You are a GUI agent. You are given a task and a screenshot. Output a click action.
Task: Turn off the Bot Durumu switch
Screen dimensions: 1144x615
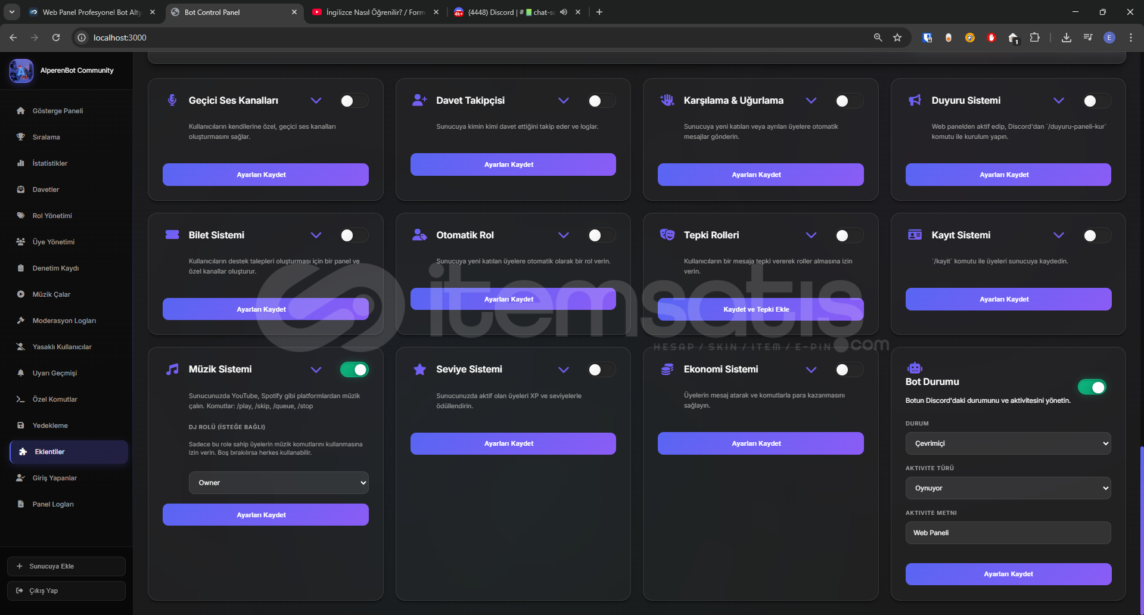point(1092,387)
